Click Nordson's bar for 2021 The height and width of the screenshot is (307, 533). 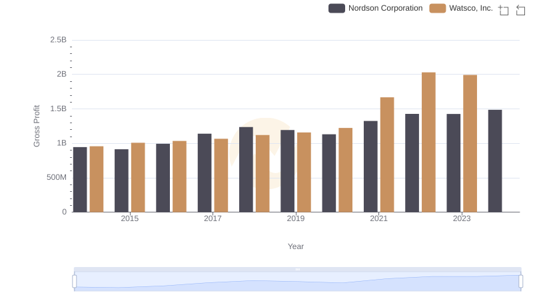370,166
